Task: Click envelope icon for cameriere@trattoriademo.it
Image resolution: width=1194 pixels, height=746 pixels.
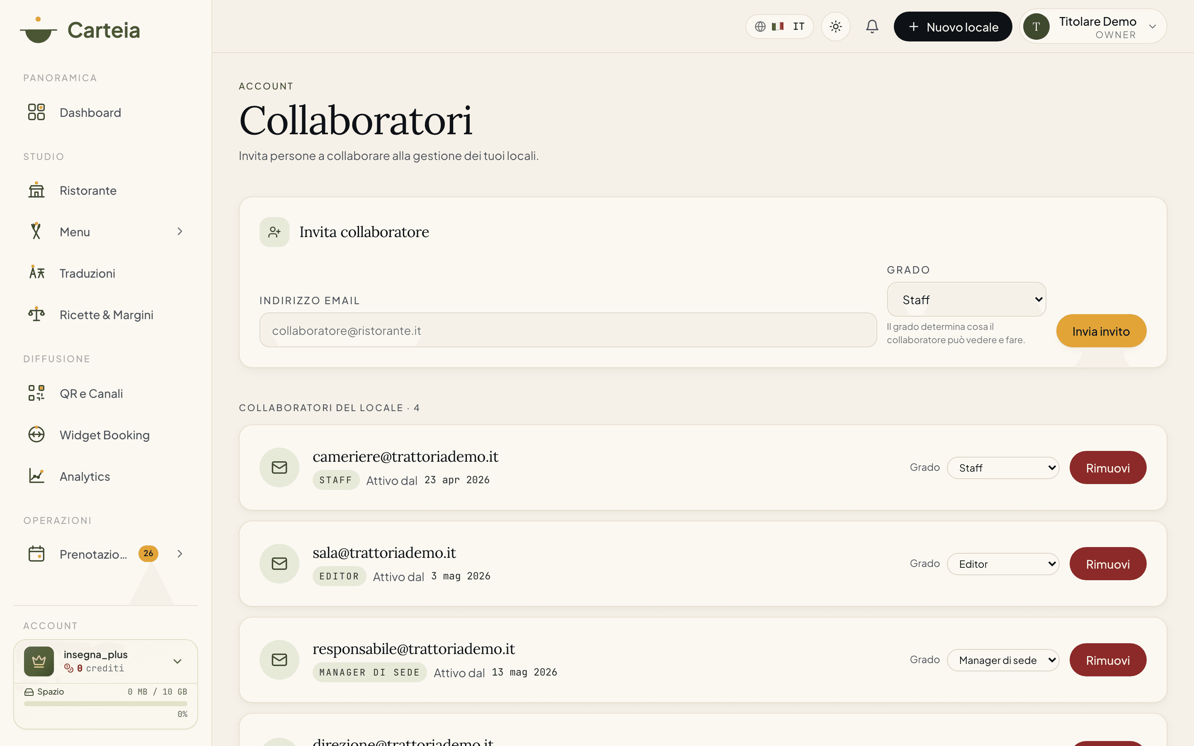Action: point(279,467)
